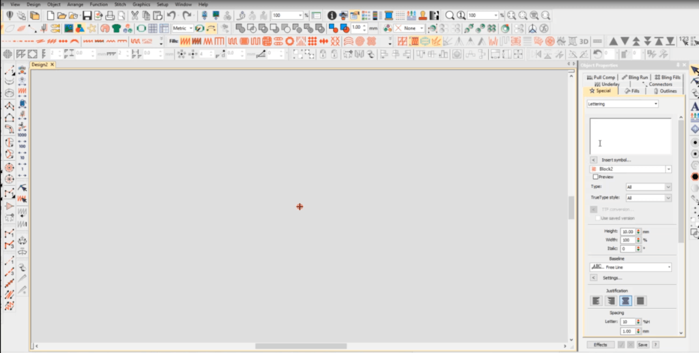The height and width of the screenshot is (353, 699).
Task: Switch to the Outlines tab
Action: click(666, 91)
